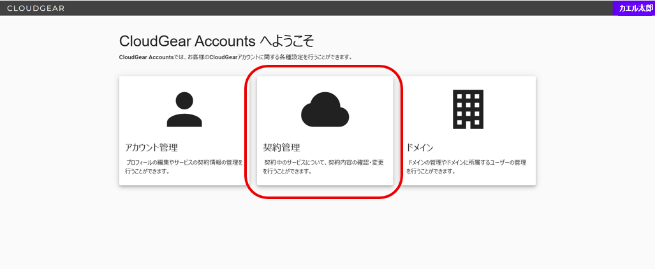This screenshot has width=655, height=269.
Task: Click the heading CloudGear Accounts へようこそ
Action: click(216, 41)
